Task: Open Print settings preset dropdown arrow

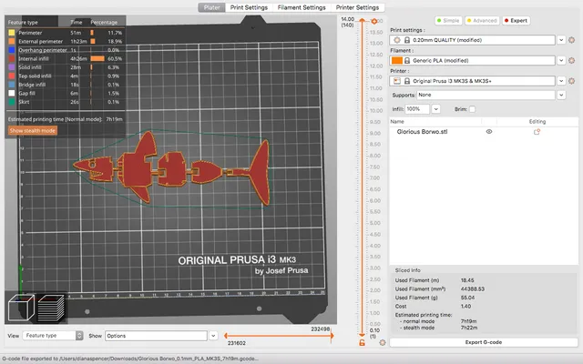Action: tap(561, 40)
